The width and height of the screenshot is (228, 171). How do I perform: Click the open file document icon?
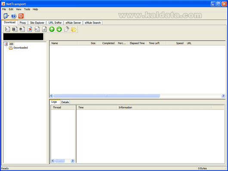click(67, 29)
